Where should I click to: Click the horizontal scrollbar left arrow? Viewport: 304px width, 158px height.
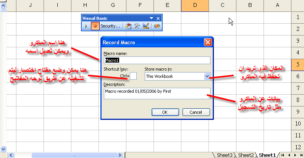point(11,155)
